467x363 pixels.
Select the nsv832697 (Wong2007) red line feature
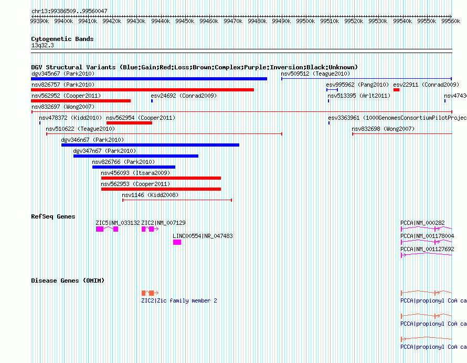[x=241, y=112]
